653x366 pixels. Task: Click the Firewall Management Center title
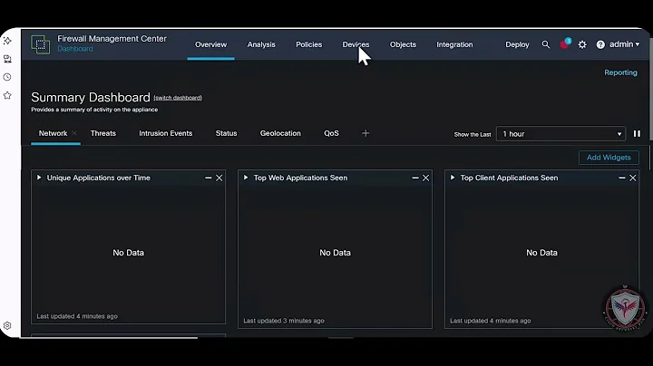(x=112, y=39)
